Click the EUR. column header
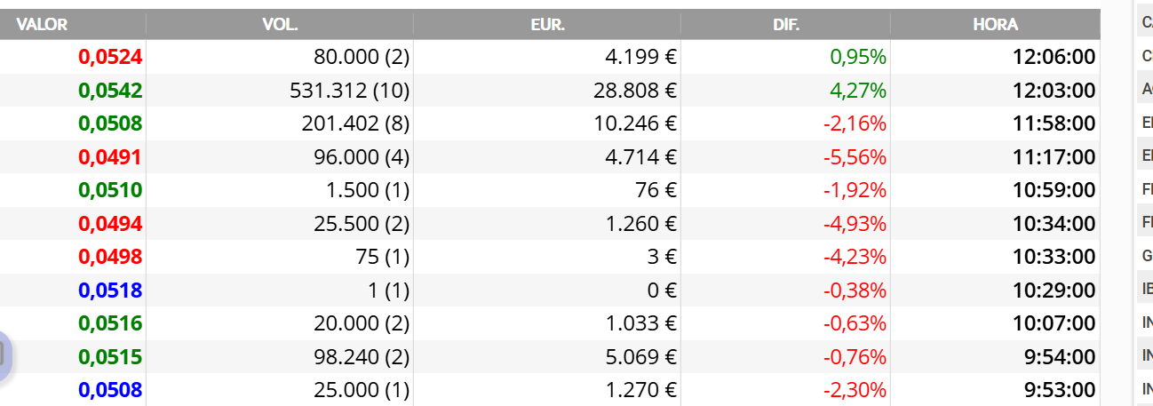The image size is (1153, 406). (547, 25)
